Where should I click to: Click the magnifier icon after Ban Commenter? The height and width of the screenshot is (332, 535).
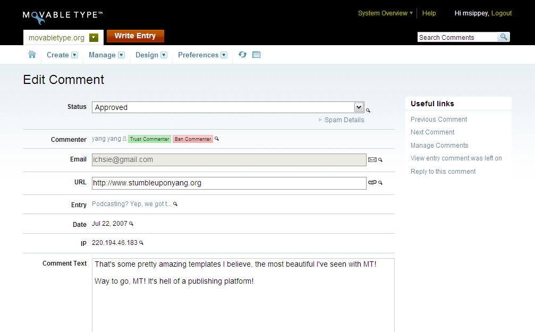click(x=217, y=139)
